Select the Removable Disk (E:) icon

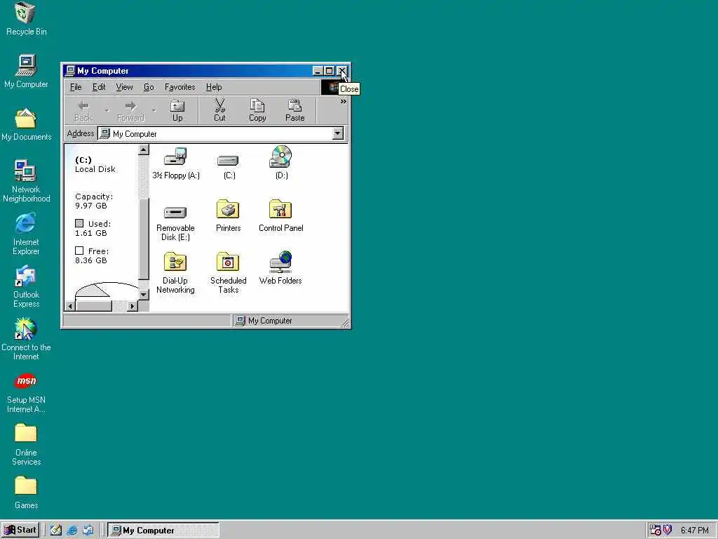175,224
